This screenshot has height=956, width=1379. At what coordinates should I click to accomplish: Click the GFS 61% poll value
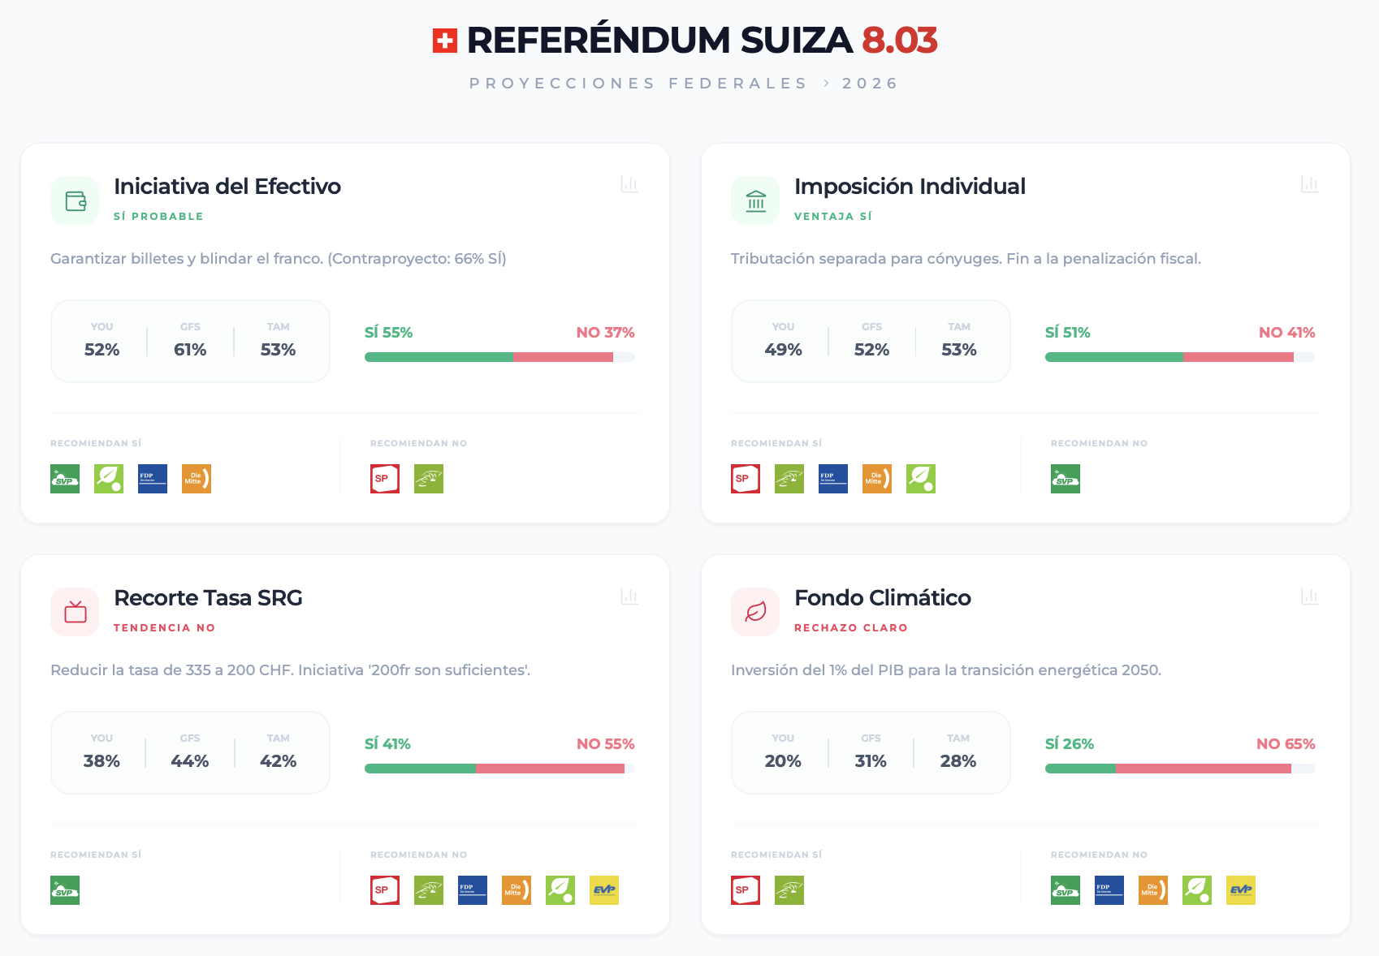click(190, 350)
